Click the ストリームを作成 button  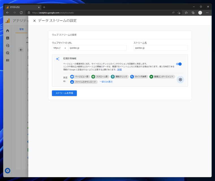[64, 93]
